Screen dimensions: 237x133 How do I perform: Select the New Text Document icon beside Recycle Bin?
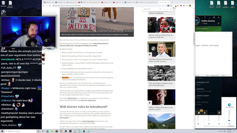10,4
